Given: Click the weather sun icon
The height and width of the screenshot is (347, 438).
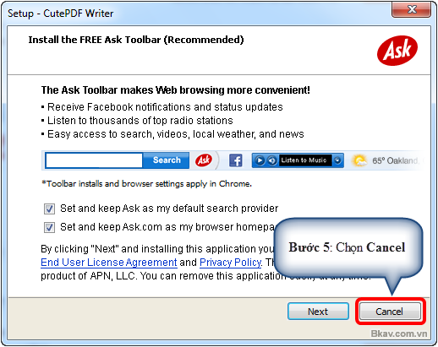Looking at the screenshot, I should (359, 160).
